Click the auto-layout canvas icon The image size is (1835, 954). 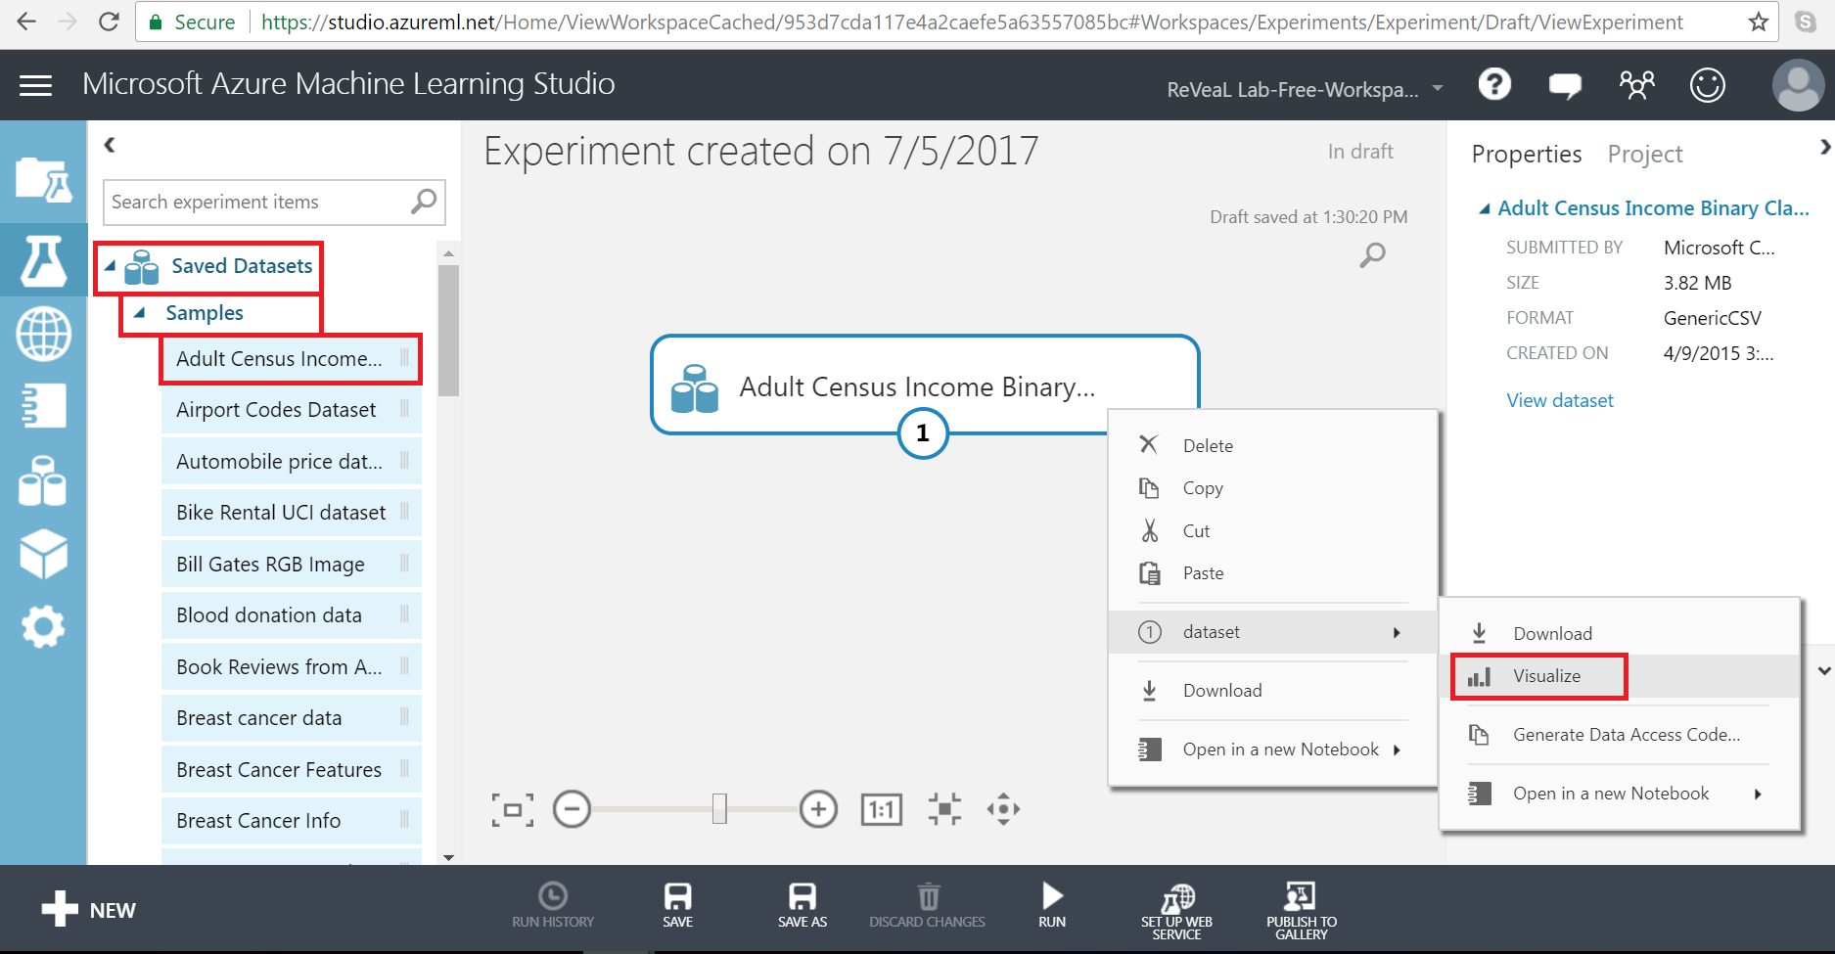tap(944, 809)
